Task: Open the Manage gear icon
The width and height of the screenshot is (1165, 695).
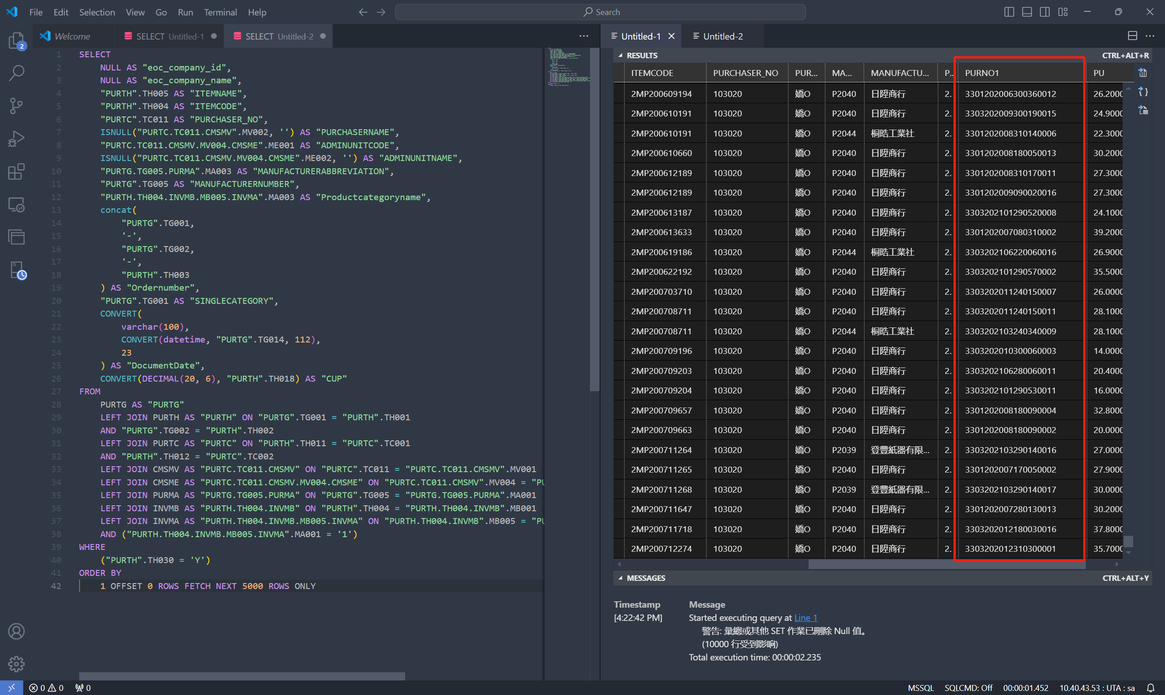Action: coord(16,664)
